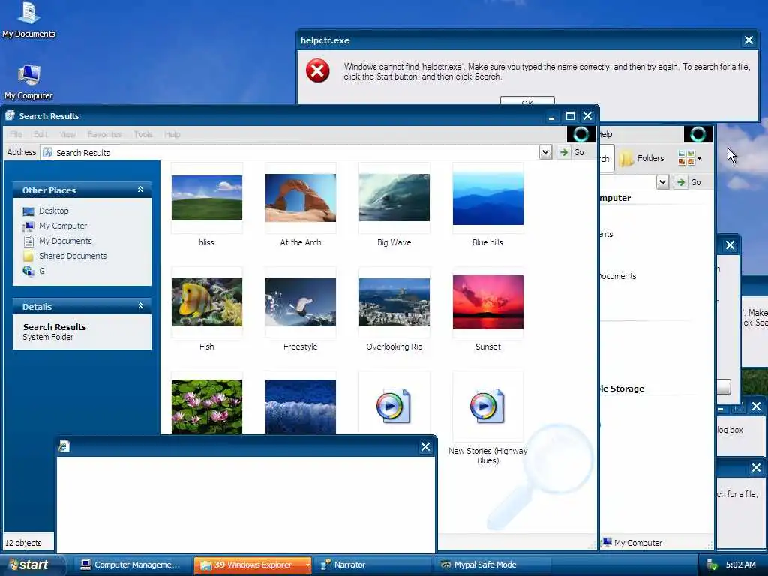Click the '12 objects' status bar text
The height and width of the screenshot is (576, 768).
23,543
